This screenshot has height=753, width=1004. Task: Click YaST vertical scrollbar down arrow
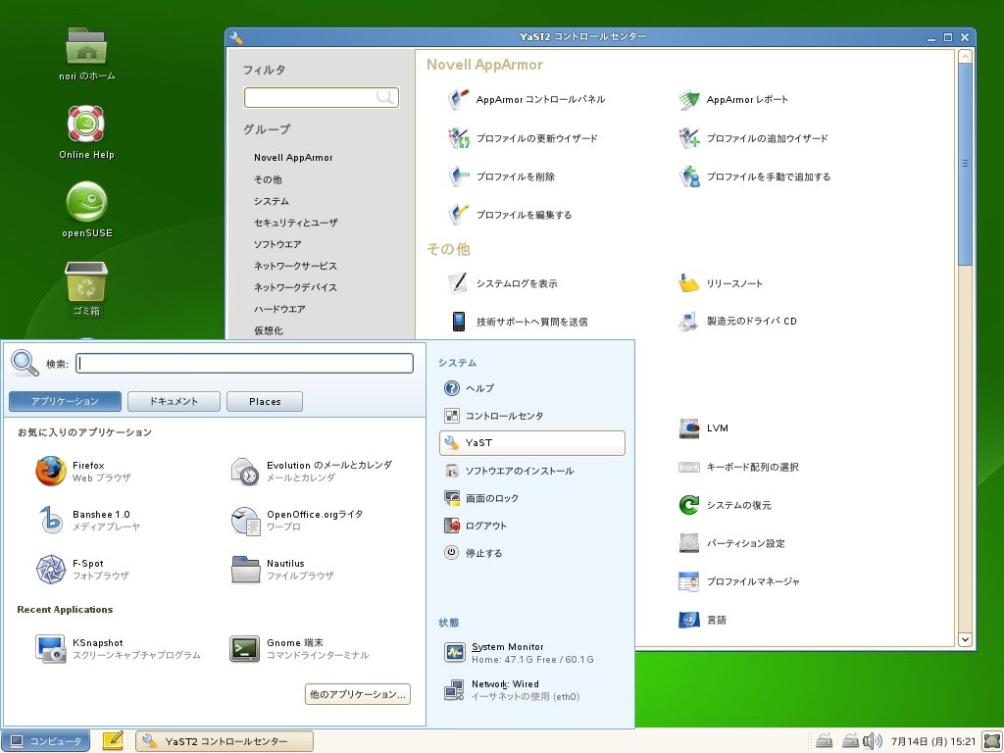(x=965, y=639)
